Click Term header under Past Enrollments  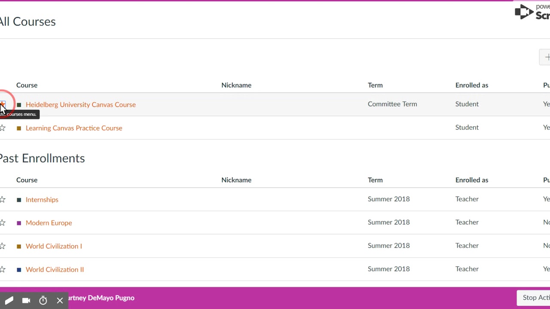pos(375,180)
